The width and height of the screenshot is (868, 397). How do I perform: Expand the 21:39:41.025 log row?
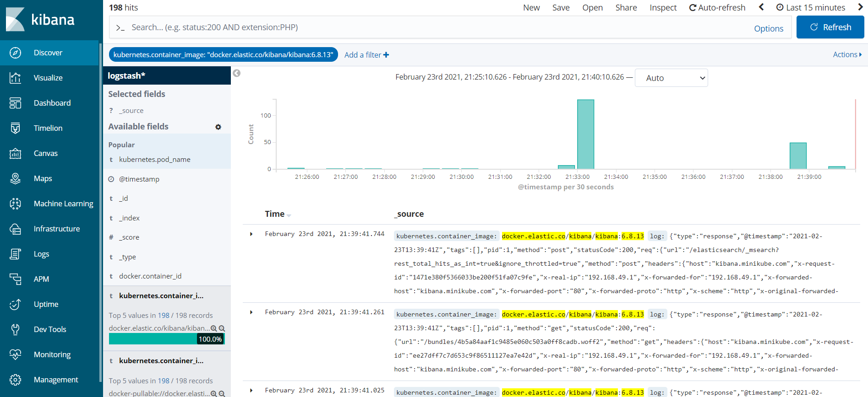pyautogui.click(x=251, y=391)
